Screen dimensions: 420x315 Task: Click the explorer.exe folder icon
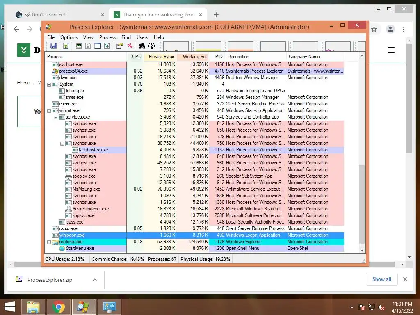pos(55,242)
